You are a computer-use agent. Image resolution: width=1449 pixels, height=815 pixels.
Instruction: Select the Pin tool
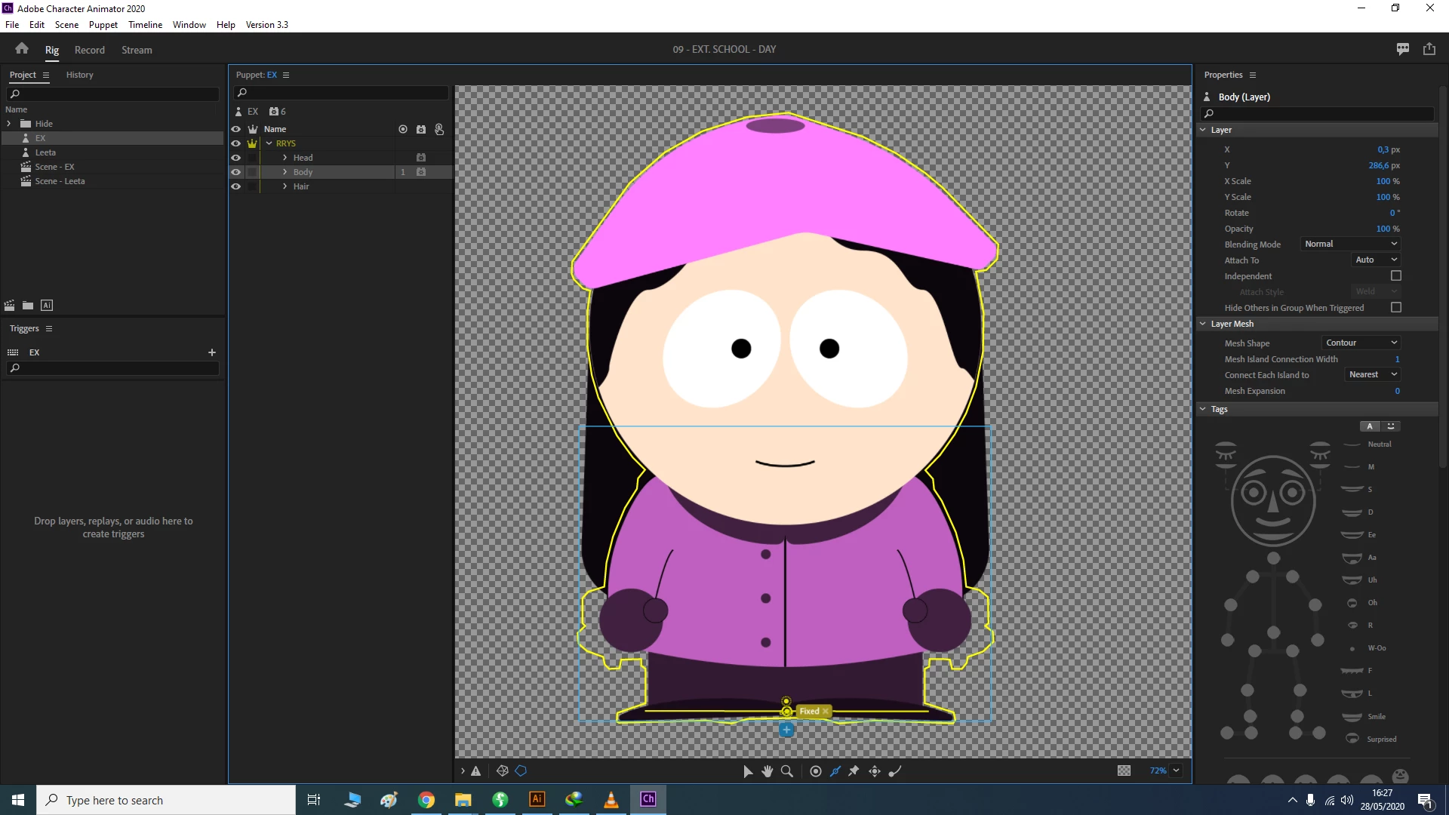(x=854, y=771)
